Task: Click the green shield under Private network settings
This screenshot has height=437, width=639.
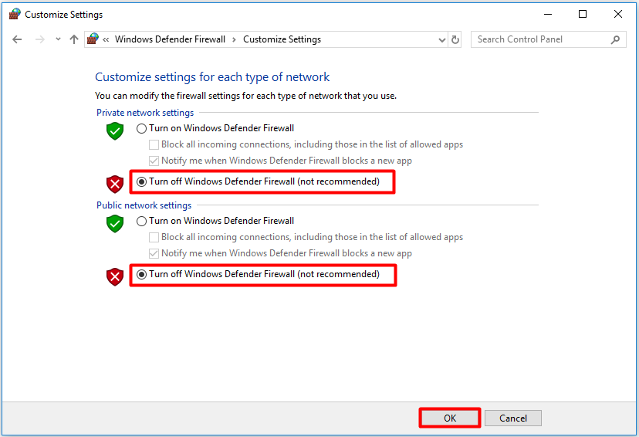Action: click(115, 130)
